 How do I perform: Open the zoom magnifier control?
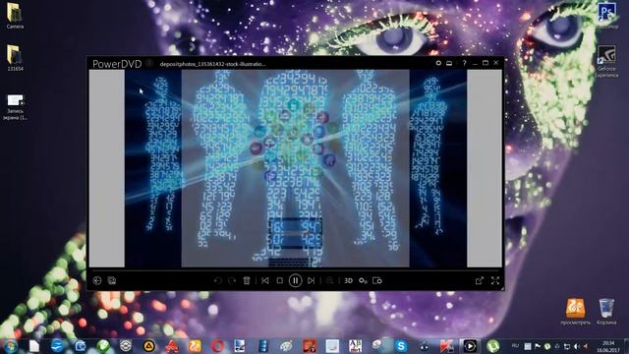click(x=330, y=280)
